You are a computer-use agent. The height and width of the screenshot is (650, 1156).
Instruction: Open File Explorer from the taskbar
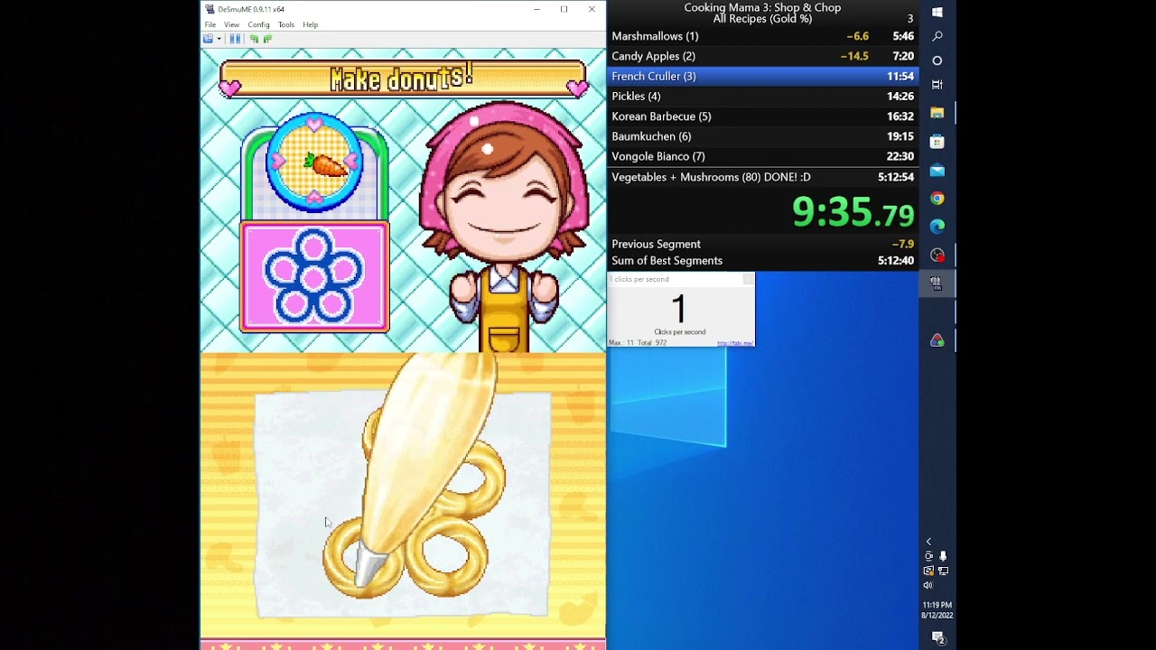(937, 113)
